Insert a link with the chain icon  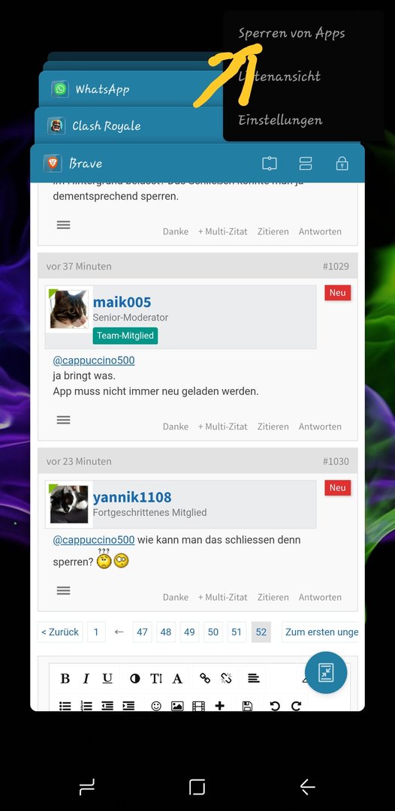coord(205,678)
